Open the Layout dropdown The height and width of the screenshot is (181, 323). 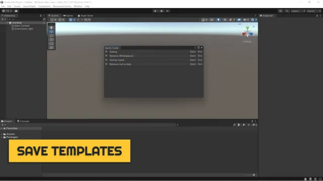tap(314, 11)
